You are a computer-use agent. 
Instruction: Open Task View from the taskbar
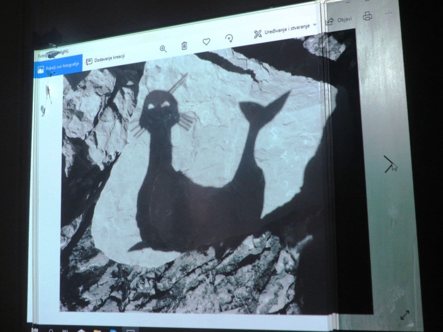(x=65, y=331)
